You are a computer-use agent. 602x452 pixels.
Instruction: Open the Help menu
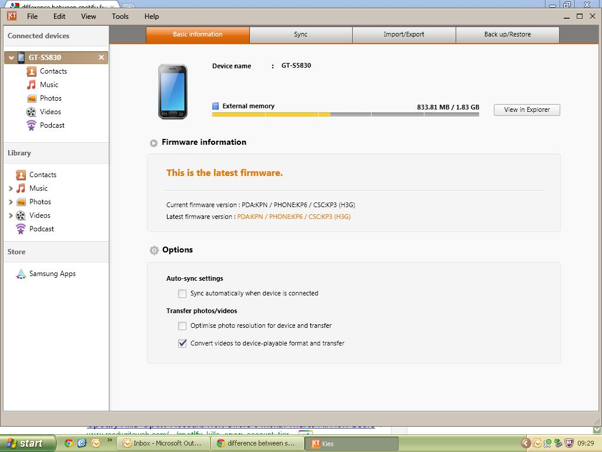[152, 16]
